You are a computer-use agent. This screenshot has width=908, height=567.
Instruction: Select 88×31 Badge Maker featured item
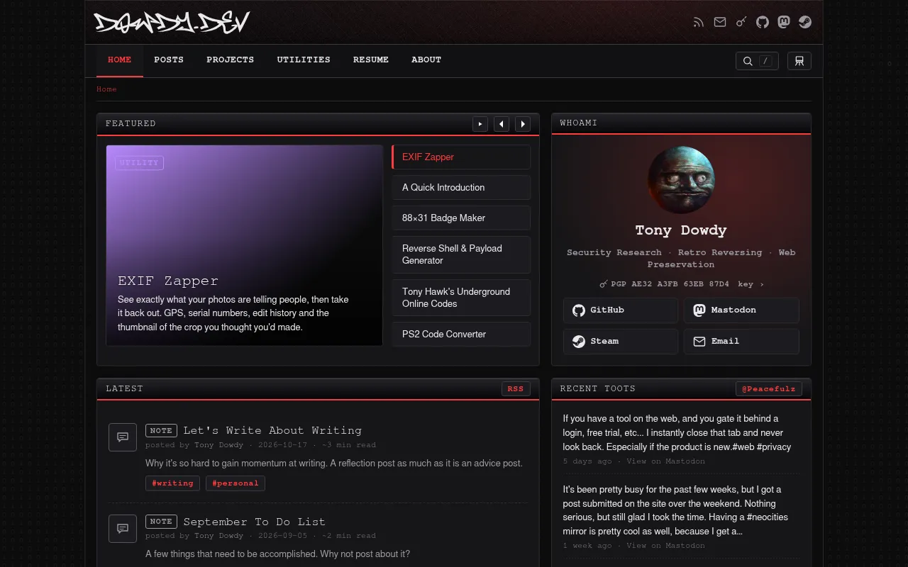point(461,218)
